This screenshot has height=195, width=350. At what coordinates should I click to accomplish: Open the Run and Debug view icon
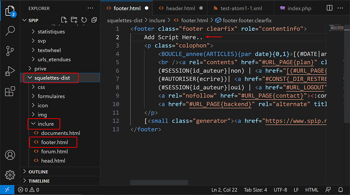(10, 71)
